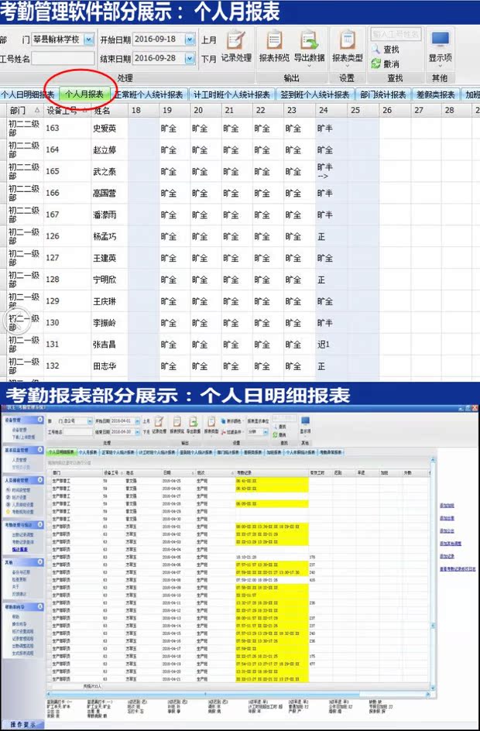Viewport: 480px width, 731px height.
Task: Click 报表预览 in the lower window toolbar
Action: click(177, 424)
